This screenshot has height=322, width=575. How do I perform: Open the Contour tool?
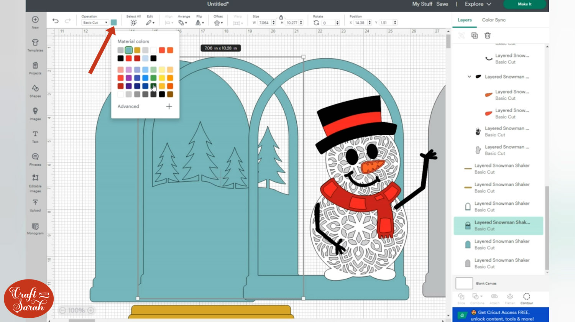(x=527, y=299)
